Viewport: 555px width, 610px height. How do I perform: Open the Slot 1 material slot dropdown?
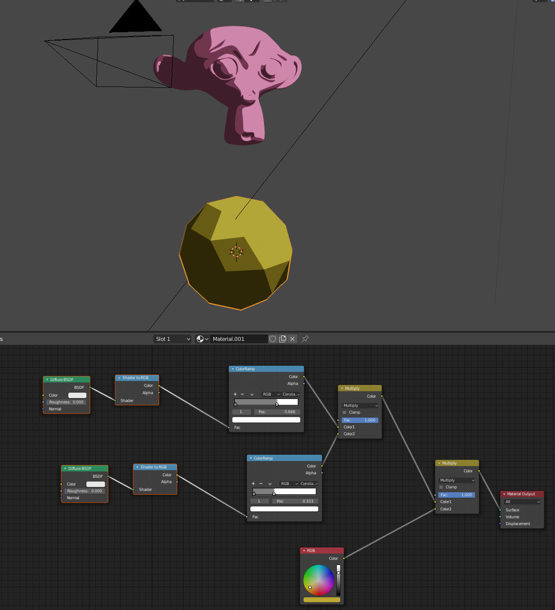172,339
